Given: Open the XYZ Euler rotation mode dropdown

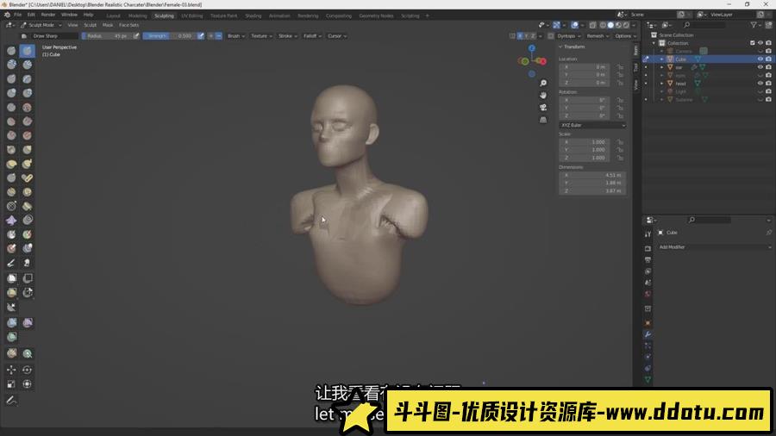Looking at the screenshot, I should tap(593, 125).
